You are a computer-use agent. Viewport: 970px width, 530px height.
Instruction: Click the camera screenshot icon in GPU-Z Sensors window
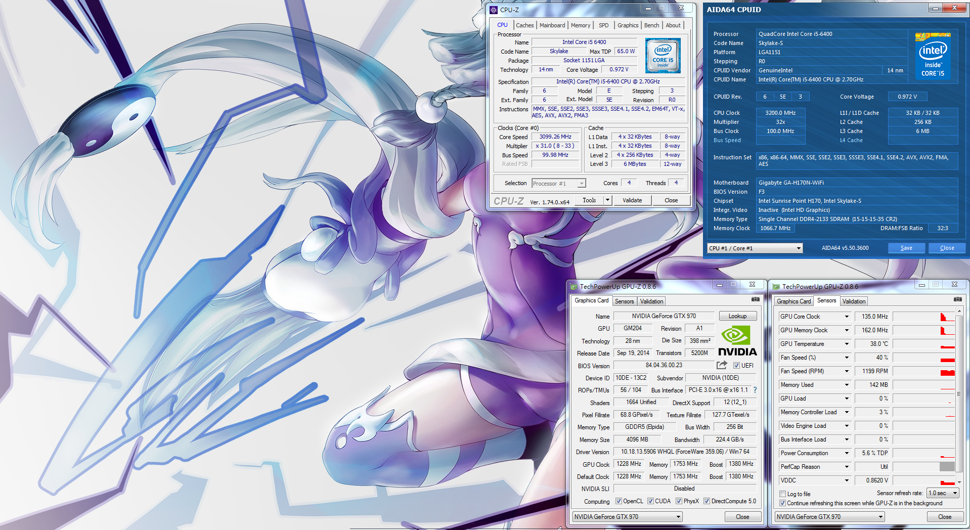click(958, 299)
